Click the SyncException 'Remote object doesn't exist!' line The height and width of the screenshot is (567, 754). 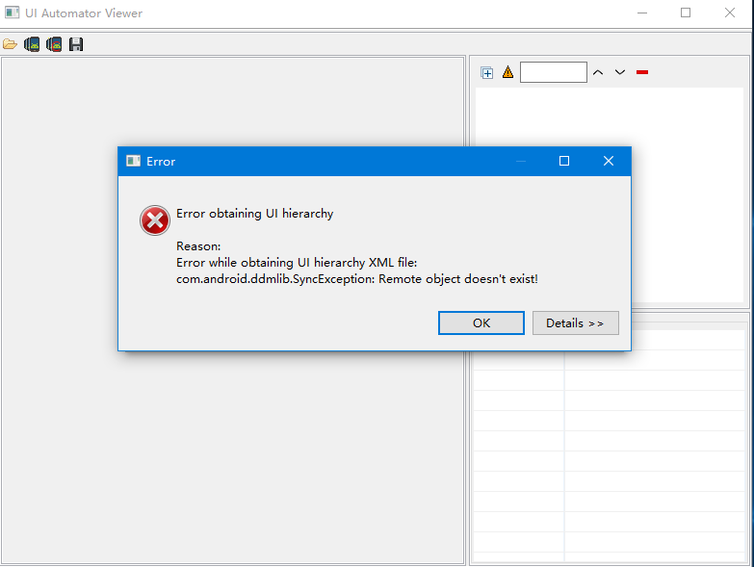pyautogui.click(x=357, y=279)
